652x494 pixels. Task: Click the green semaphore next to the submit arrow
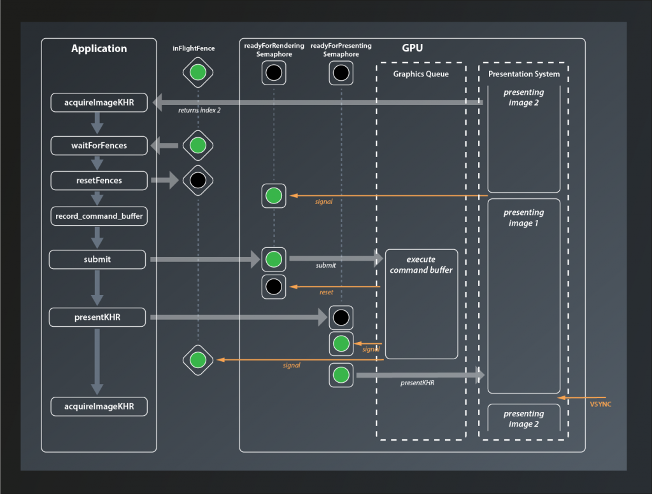click(x=274, y=259)
